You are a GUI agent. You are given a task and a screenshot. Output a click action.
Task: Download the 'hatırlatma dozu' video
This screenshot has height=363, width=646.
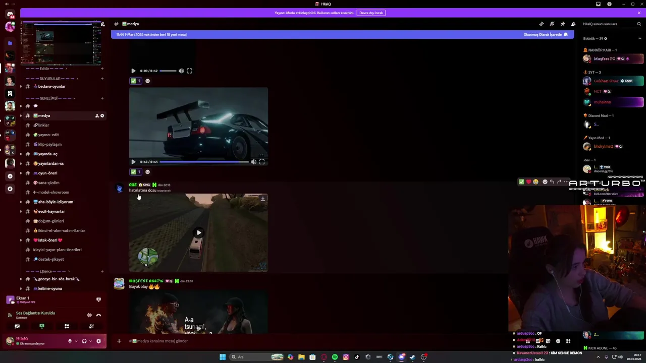[262, 199]
